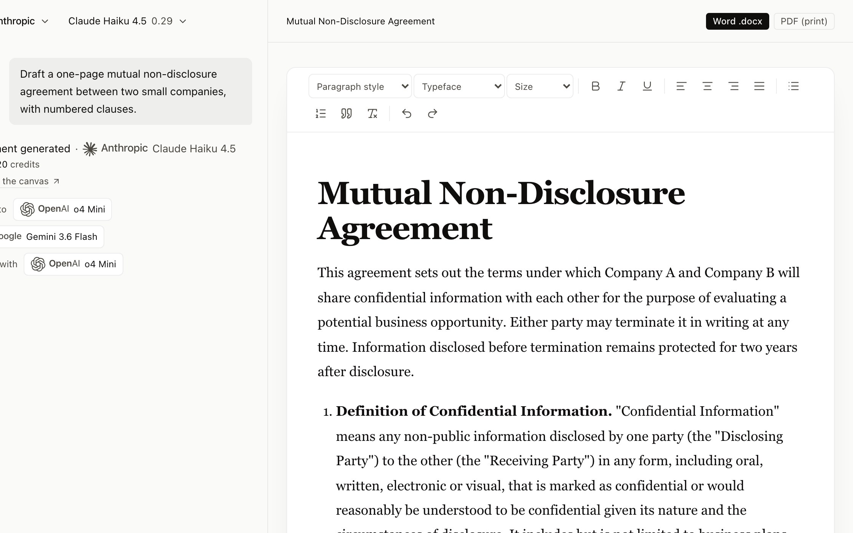Open the Size dropdown
The image size is (853, 533).
click(x=540, y=86)
